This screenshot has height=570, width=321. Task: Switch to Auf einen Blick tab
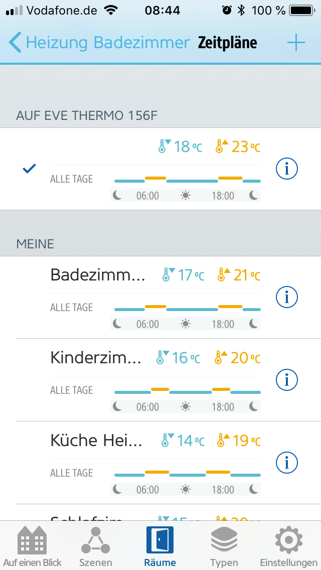click(32, 546)
